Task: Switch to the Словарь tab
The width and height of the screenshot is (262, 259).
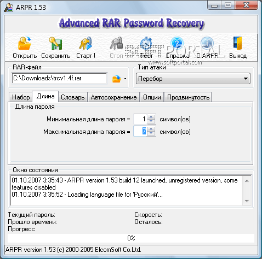Action: (x=73, y=97)
